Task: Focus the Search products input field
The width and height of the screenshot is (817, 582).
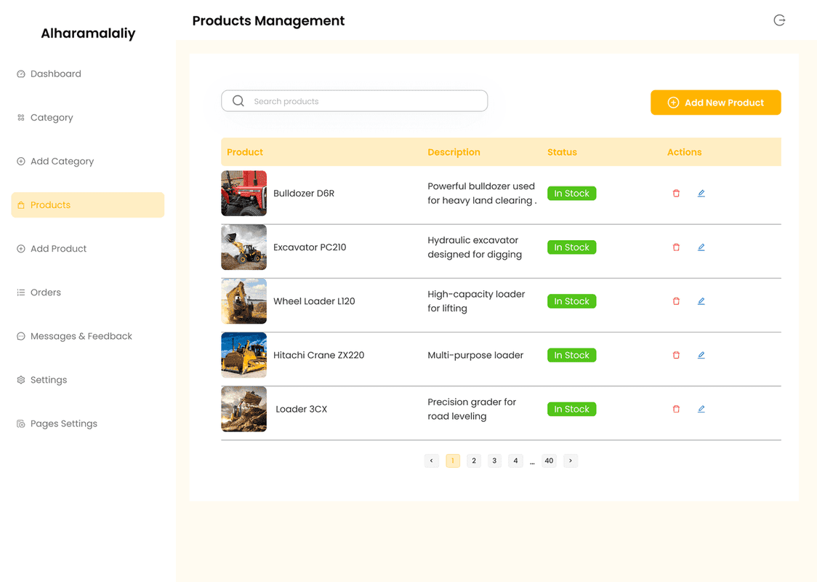Action: click(363, 101)
